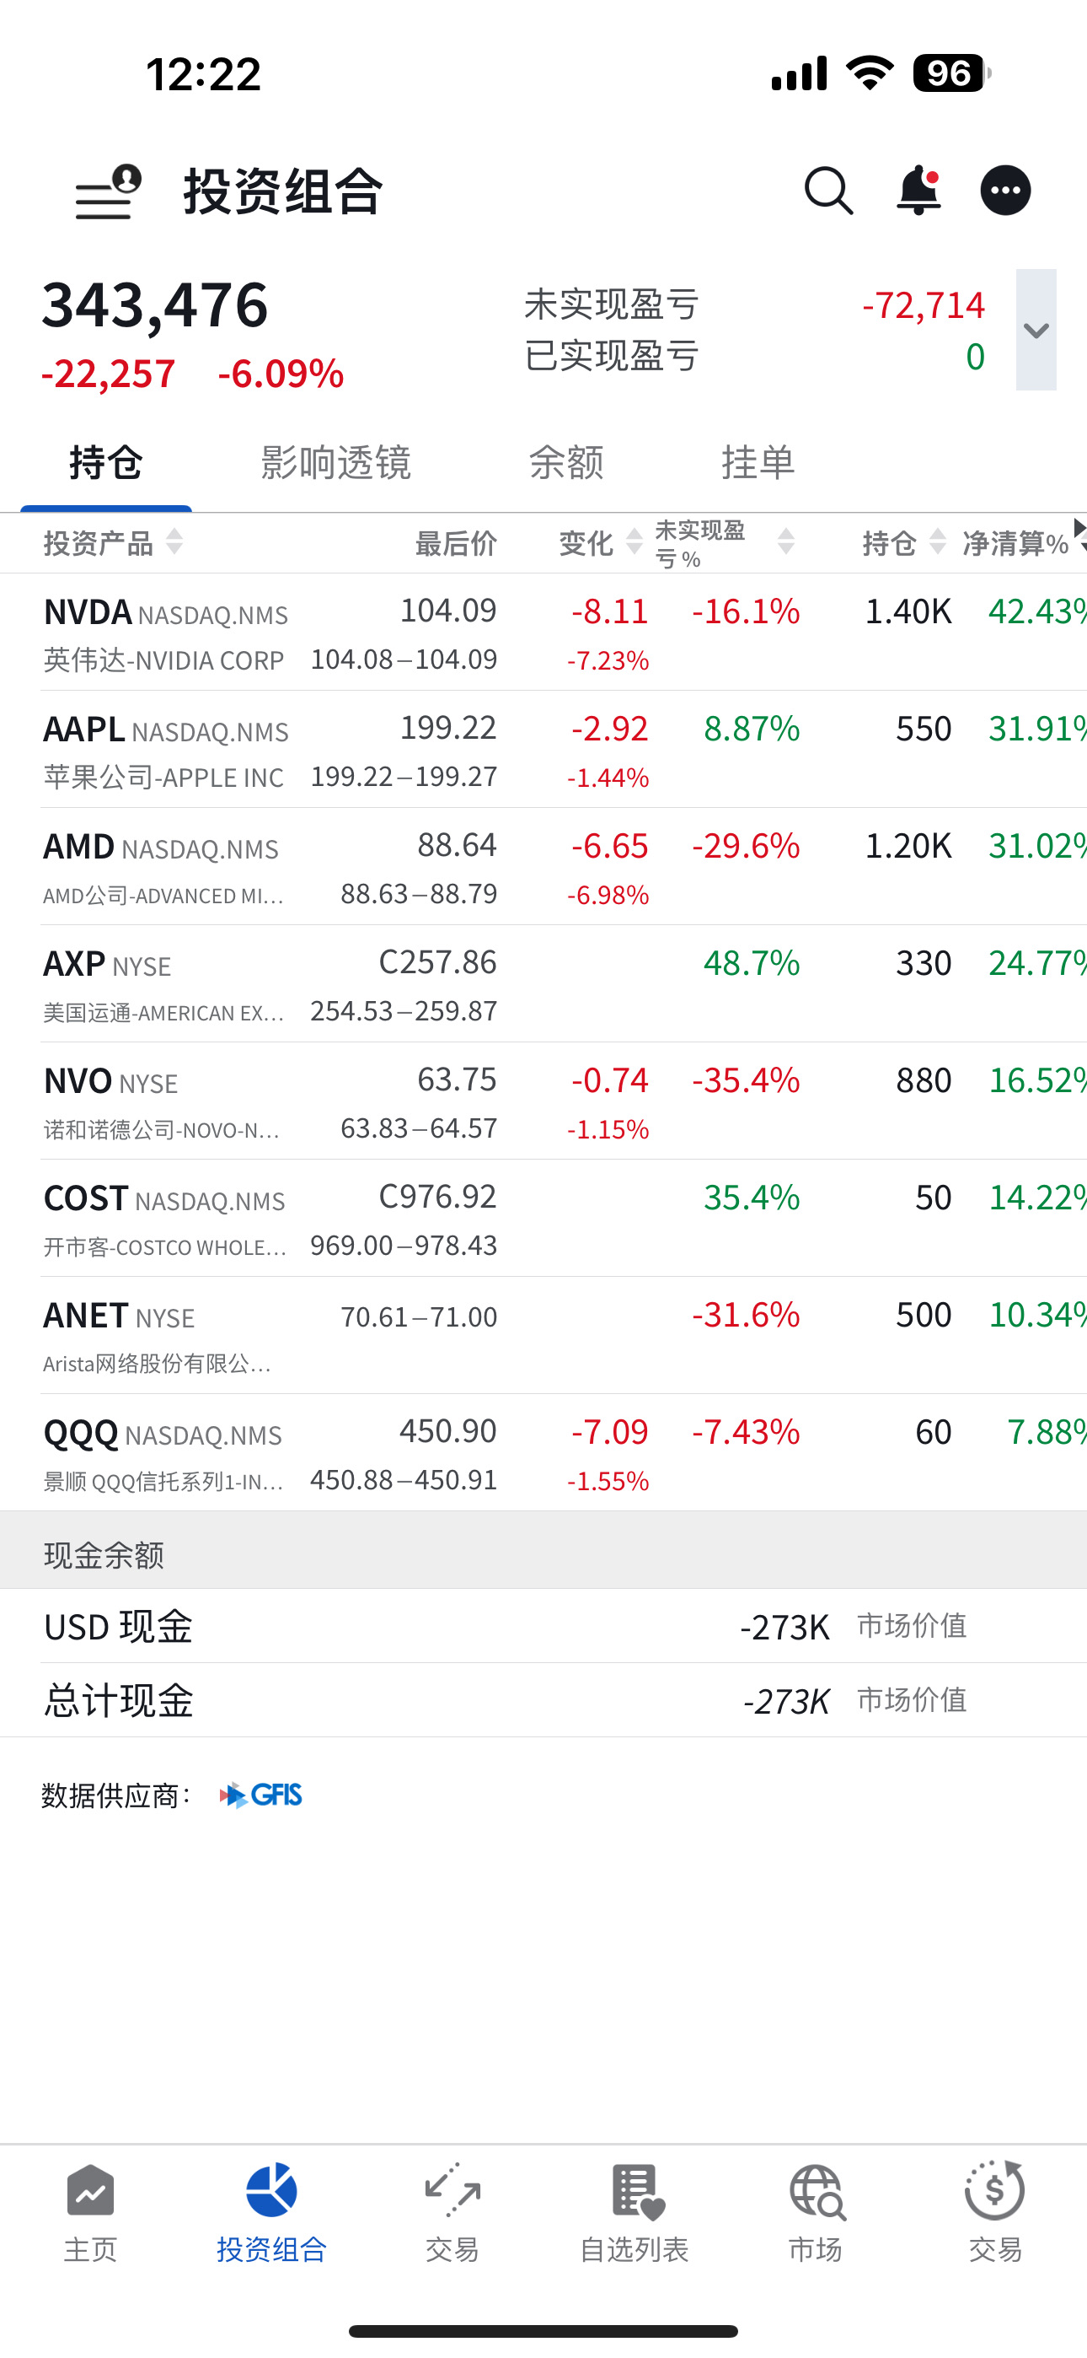Open the account menu icon
Image resolution: width=1087 pixels, height=2358 pixels.
click(108, 192)
